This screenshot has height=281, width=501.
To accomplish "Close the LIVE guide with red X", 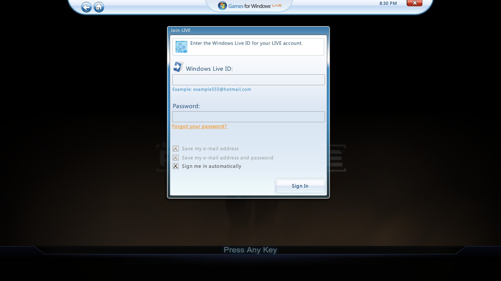I will pos(414,3).
